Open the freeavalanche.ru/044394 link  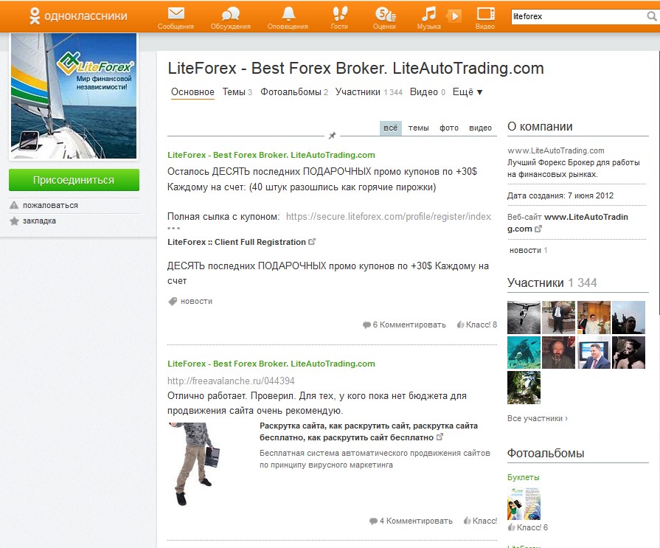pos(231,381)
